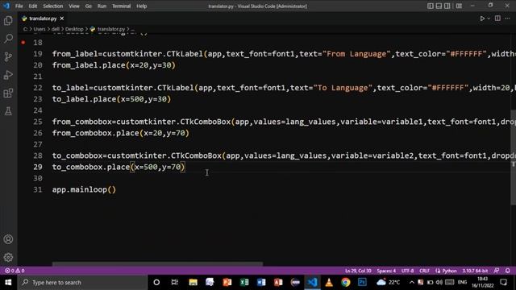Click the horizontal editor scrollbar
The width and height of the screenshot is (516, 290).
click(x=157, y=263)
